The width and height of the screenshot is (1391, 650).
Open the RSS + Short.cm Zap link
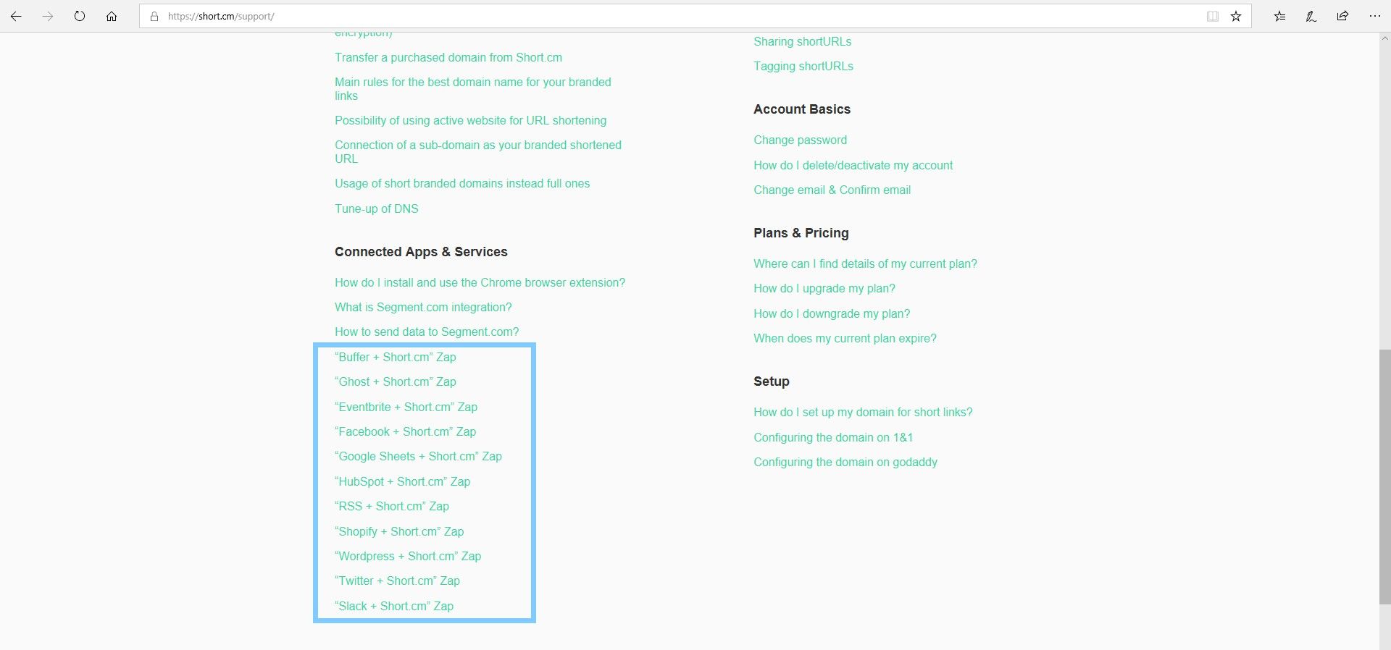pyautogui.click(x=392, y=506)
